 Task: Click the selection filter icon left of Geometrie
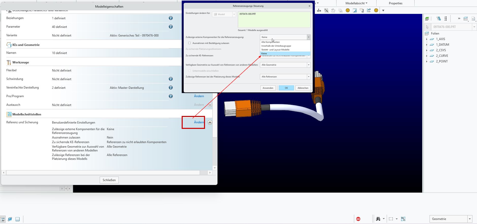[403, 219]
